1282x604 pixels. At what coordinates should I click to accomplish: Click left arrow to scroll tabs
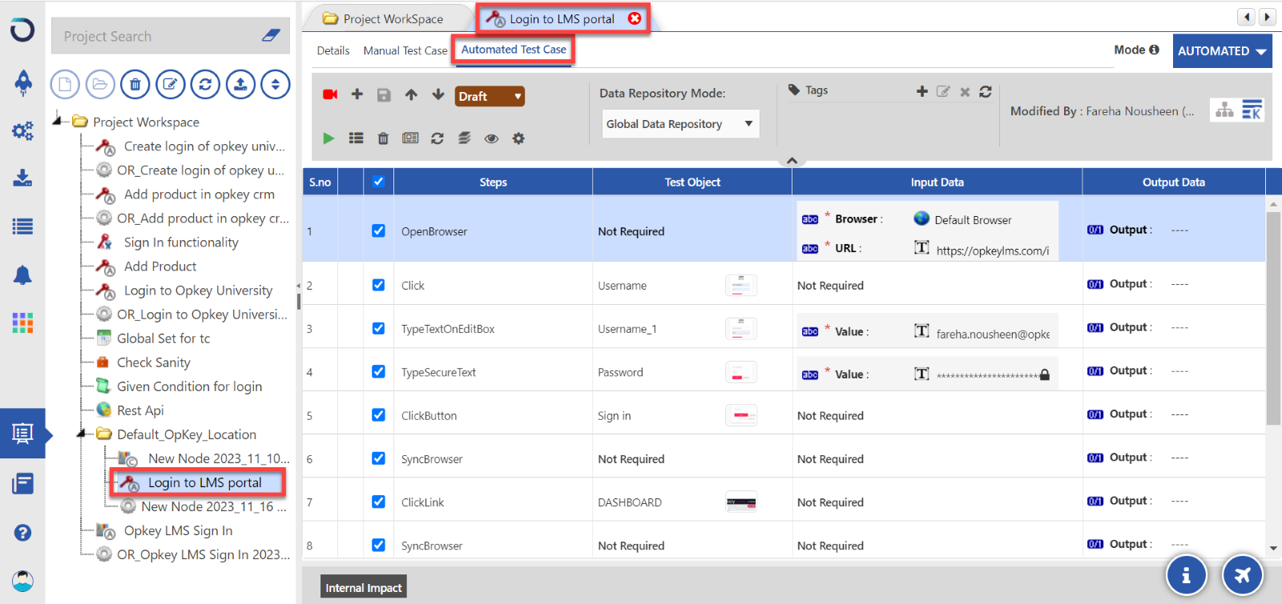pos(1246,17)
